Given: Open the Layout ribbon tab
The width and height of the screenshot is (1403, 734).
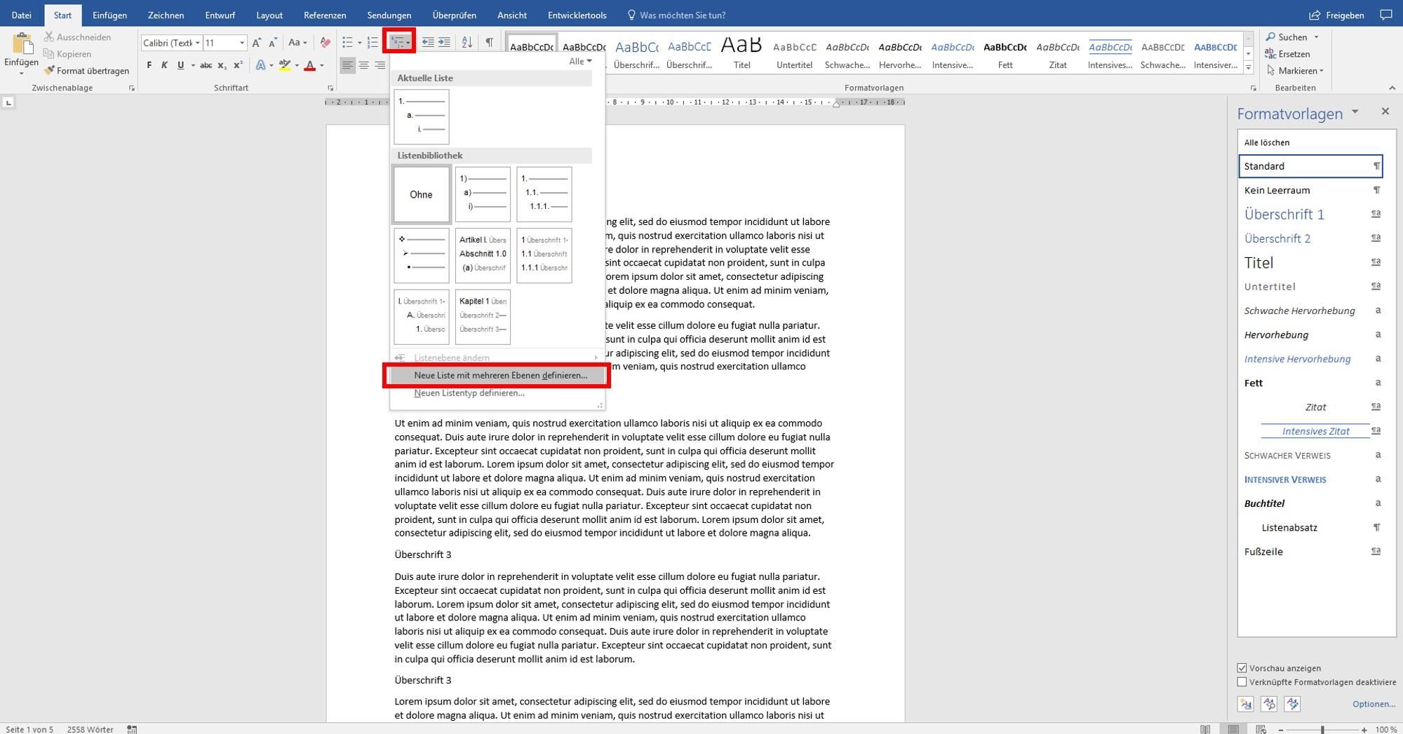Looking at the screenshot, I should pyautogui.click(x=269, y=15).
